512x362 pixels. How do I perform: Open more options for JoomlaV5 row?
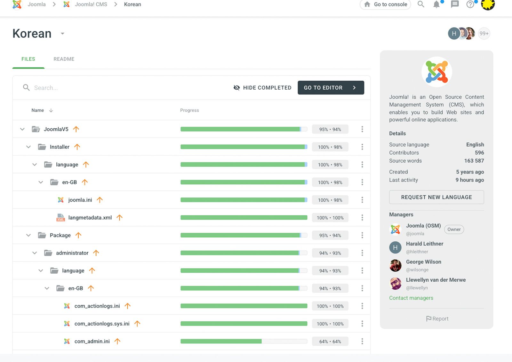(x=362, y=129)
